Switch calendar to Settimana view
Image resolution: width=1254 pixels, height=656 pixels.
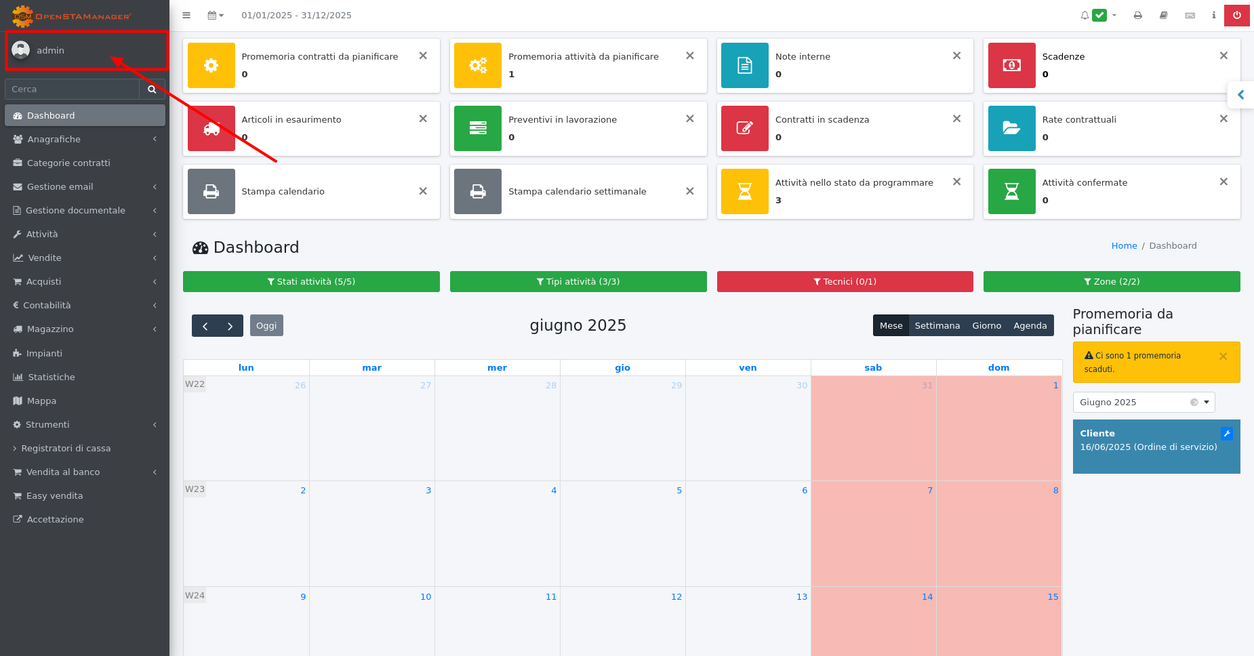click(x=937, y=326)
